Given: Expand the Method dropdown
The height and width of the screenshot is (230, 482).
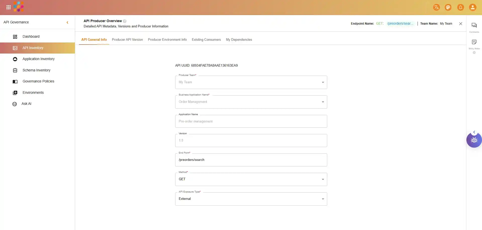Looking at the screenshot, I should tap(323, 179).
